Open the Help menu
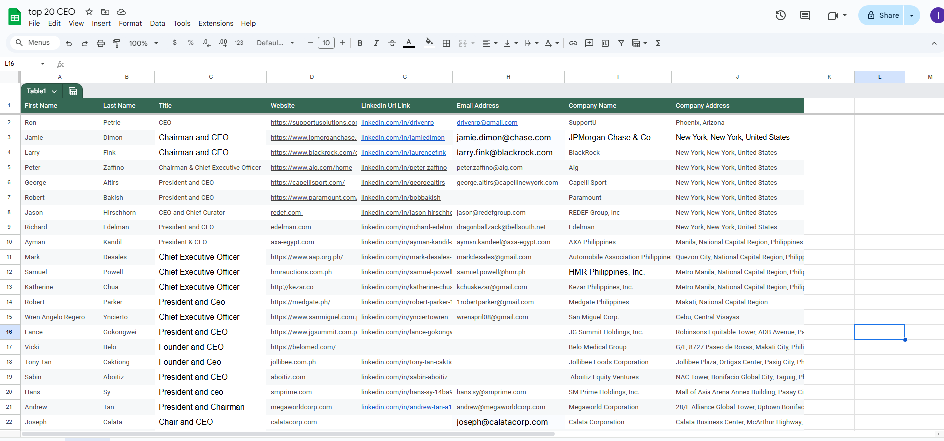Image resolution: width=944 pixels, height=441 pixels. tap(248, 23)
